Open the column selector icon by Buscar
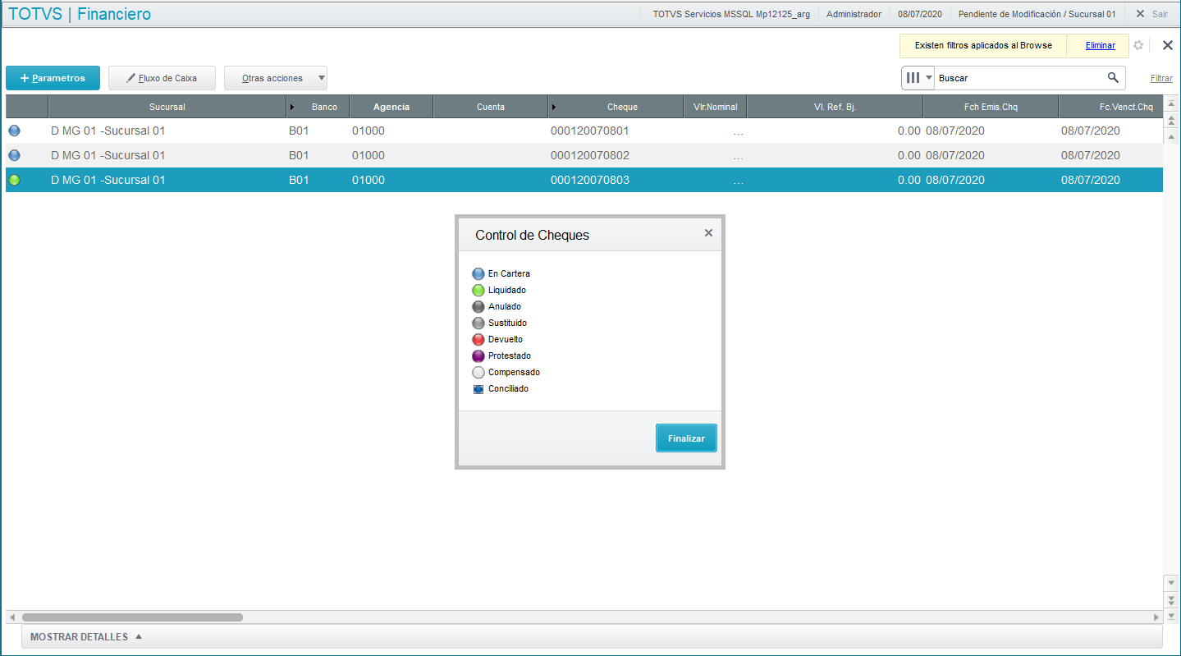This screenshot has height=656, width=1181. 918,78
